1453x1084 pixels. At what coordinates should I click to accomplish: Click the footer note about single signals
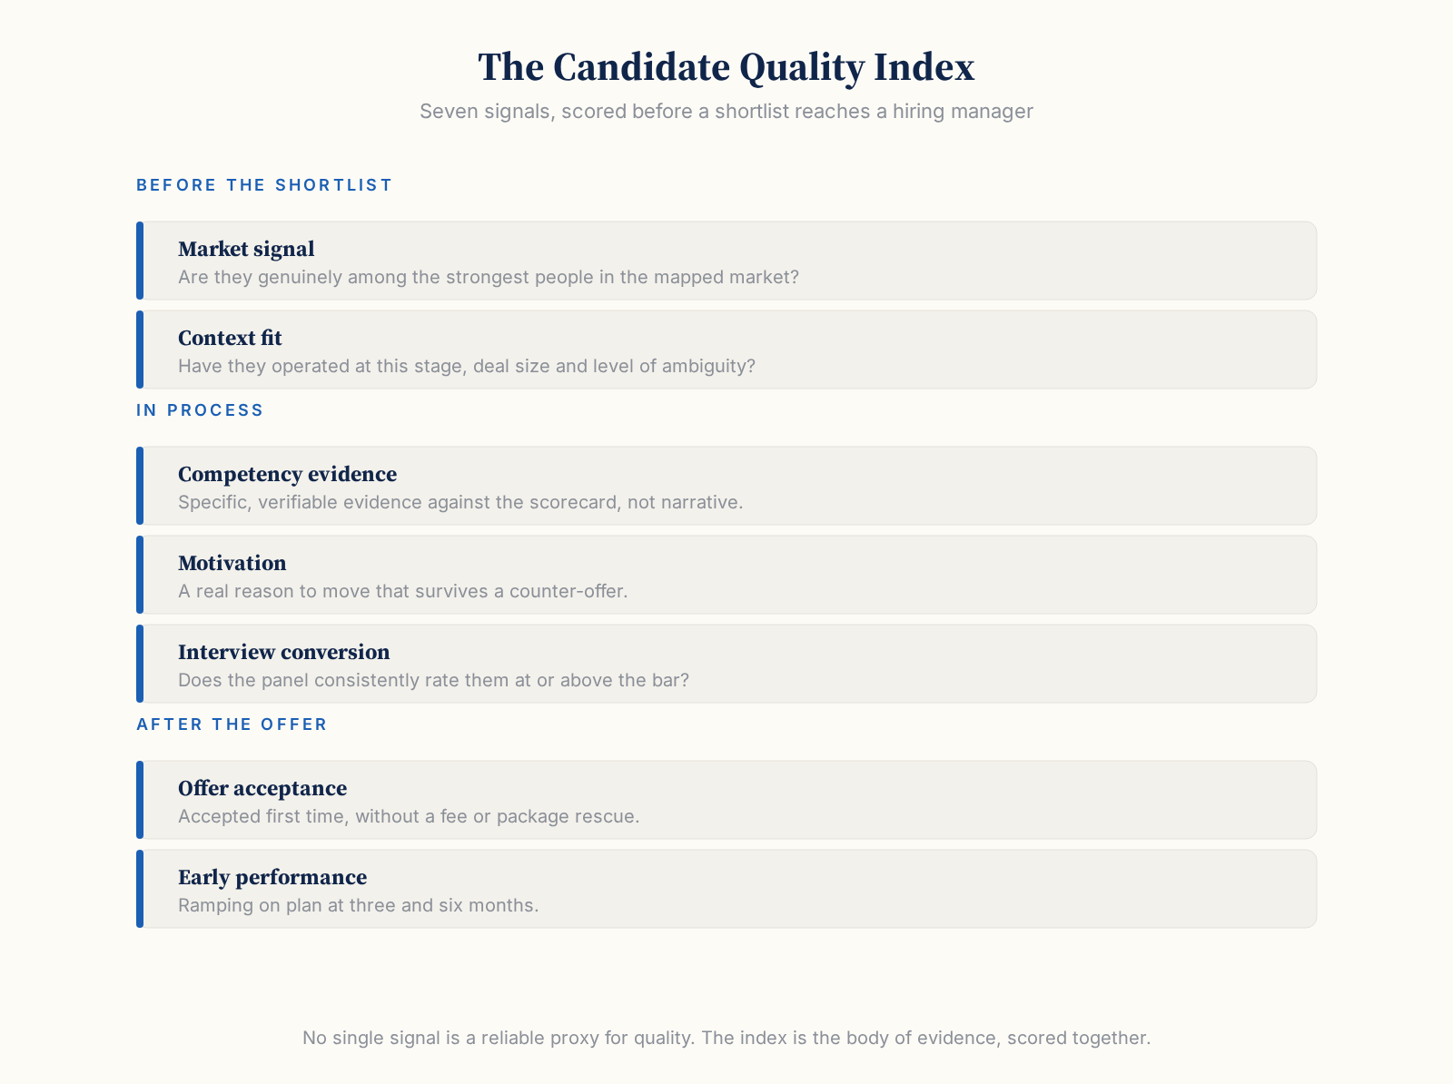726,1038
